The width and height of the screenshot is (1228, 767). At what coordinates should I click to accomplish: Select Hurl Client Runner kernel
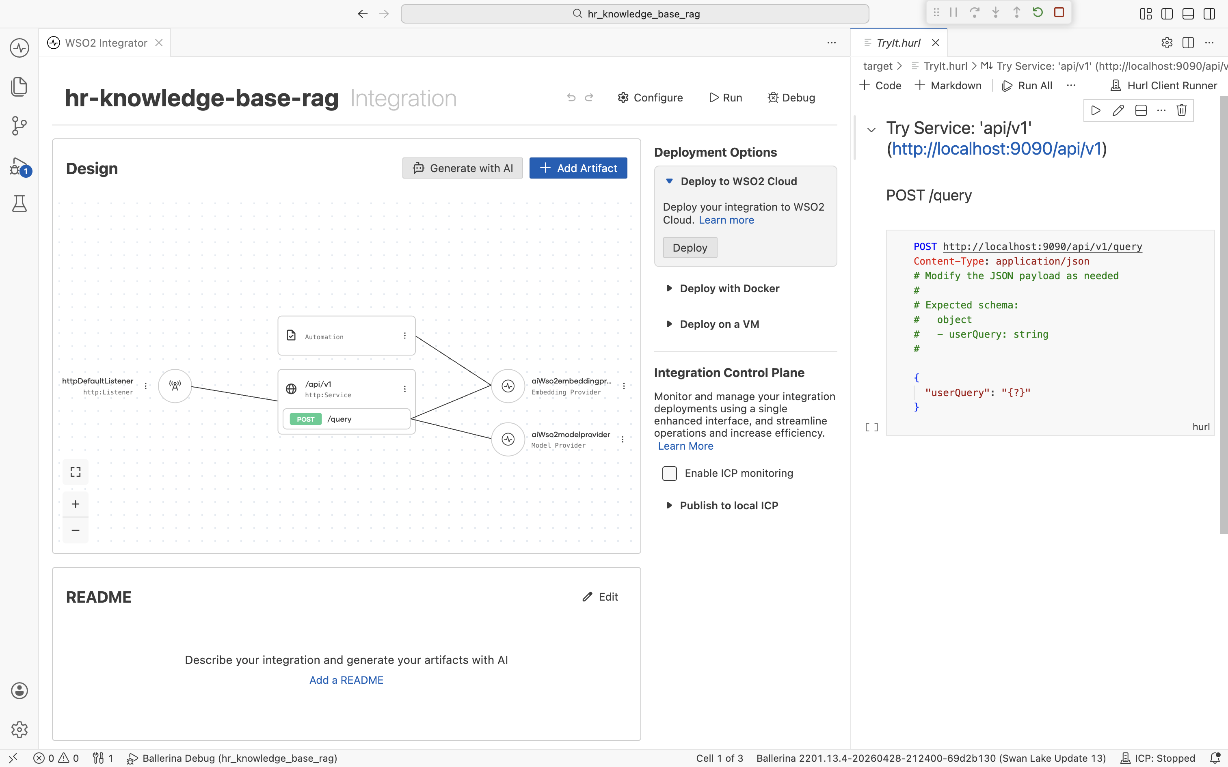coord(1163,85)
